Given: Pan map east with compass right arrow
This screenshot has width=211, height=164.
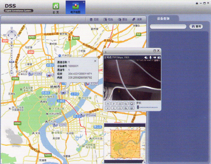Looking at the screenshot, I should (x=15, y=35).
